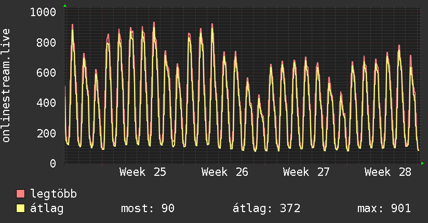This screenshot has width=428, height=223.
Task: Click the 400 y-axis value
Action: 46,103
